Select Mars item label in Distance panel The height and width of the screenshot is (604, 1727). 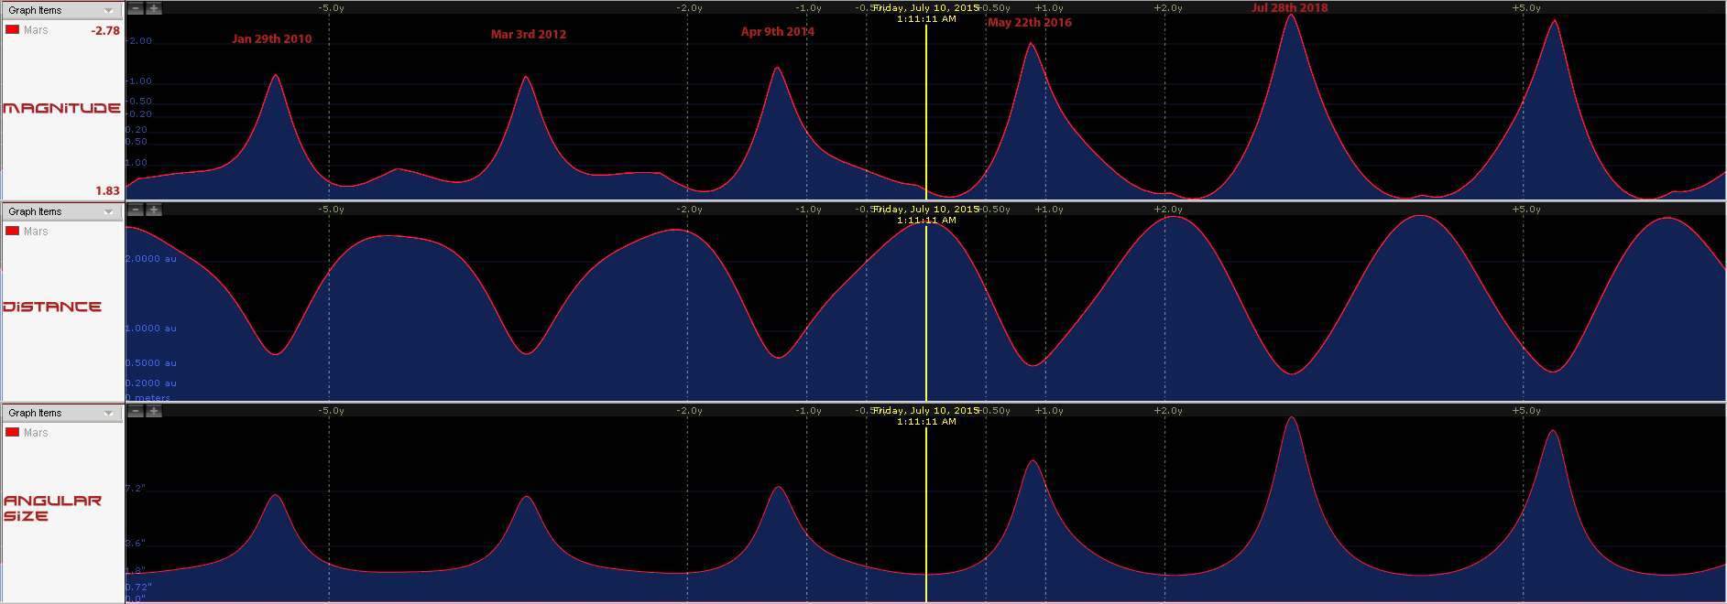point(36,232)
